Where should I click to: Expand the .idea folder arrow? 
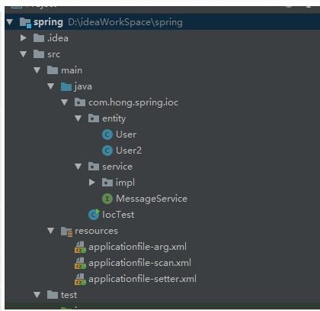[24, 38]
